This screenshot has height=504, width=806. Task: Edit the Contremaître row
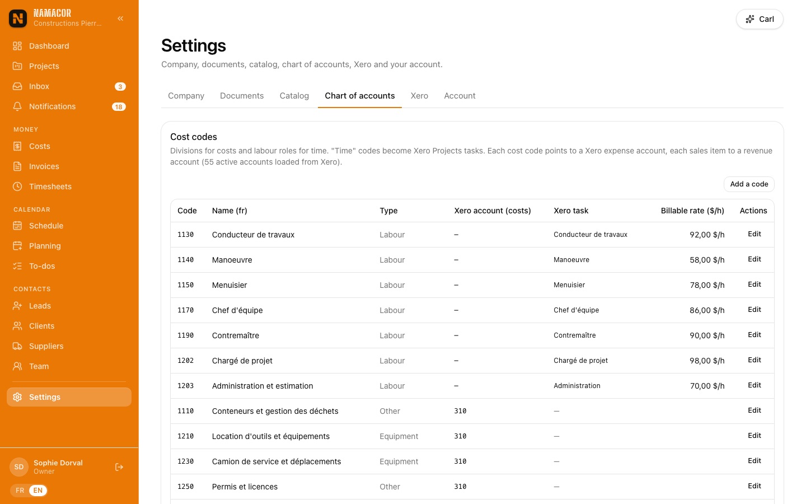point(755,335)
